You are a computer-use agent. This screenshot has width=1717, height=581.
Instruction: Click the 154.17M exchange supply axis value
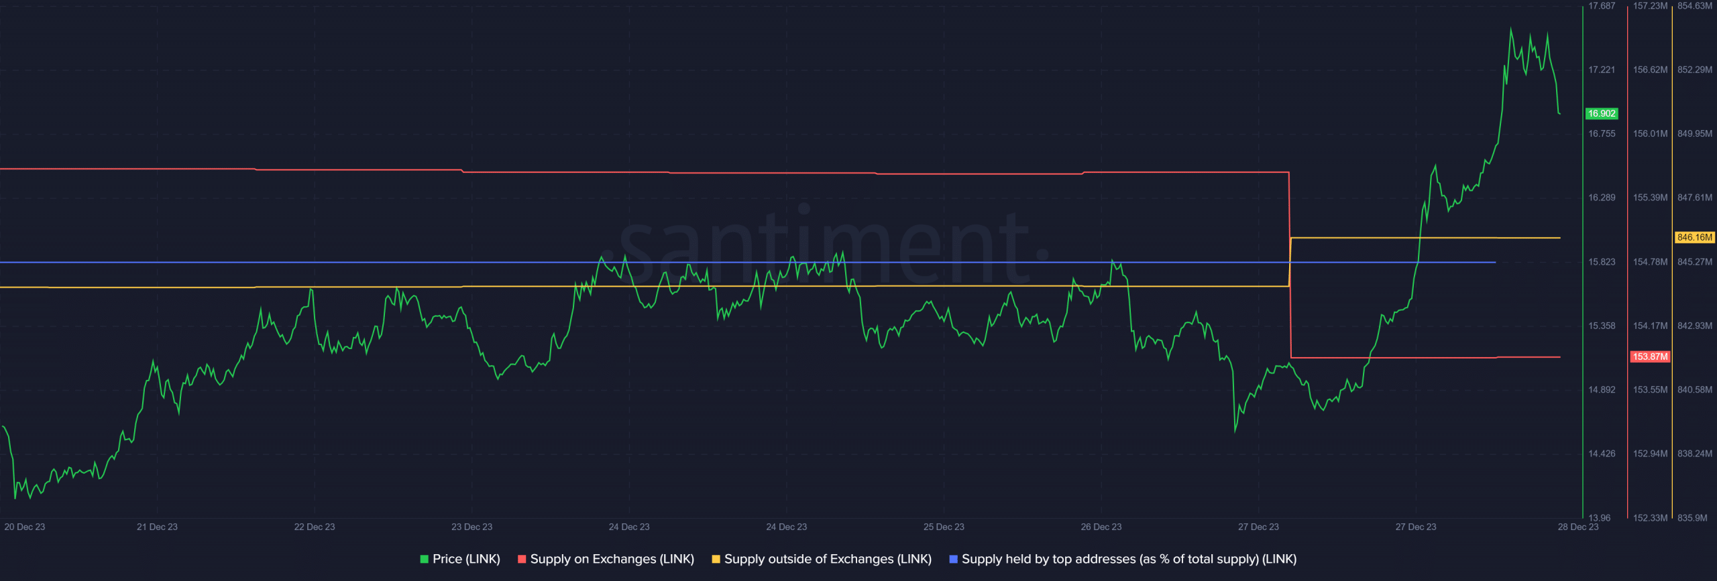point(1650,326)
